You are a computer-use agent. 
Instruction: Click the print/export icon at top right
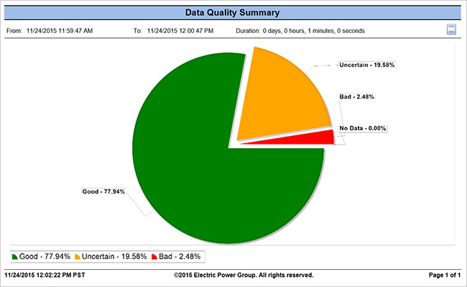(451, 29)
